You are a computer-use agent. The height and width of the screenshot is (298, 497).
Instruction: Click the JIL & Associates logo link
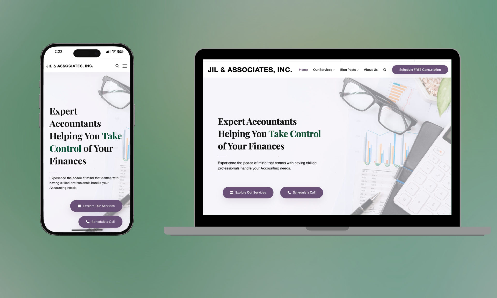(249, 70)
